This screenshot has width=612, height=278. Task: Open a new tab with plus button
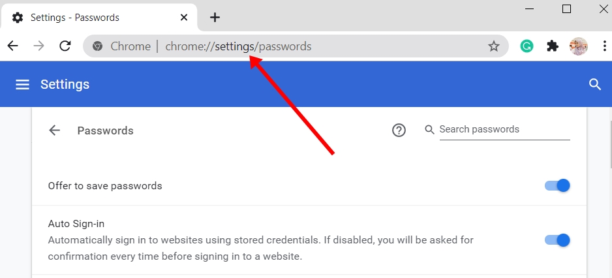(x=215, y=18)
